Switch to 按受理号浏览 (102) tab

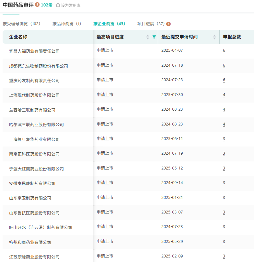22,24
